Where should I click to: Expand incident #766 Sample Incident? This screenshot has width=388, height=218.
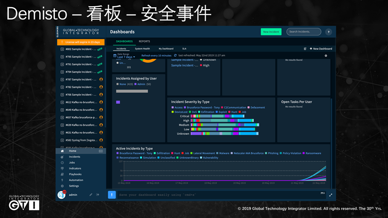[62, 94]
